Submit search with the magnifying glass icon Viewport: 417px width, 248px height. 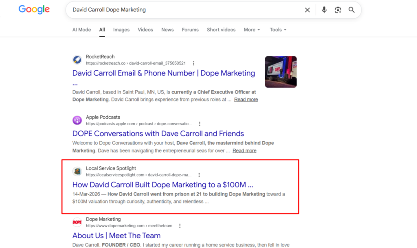(351, 10)
